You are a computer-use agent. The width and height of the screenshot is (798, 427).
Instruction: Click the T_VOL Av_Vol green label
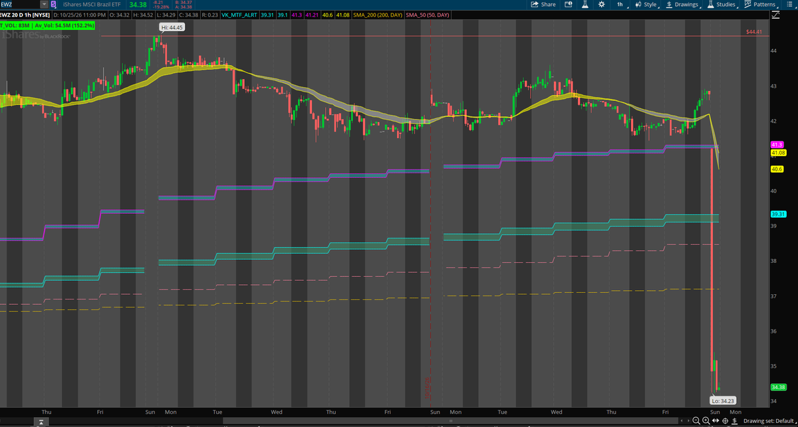47,25
